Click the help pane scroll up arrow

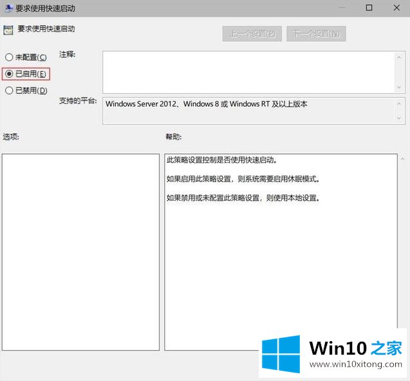coord(402,159)
